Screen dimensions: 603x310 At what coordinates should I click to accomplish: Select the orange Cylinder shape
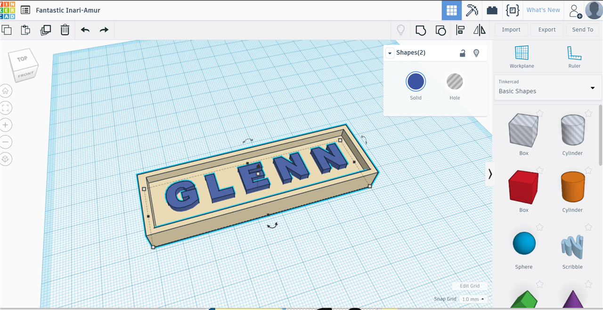[572, 187]
